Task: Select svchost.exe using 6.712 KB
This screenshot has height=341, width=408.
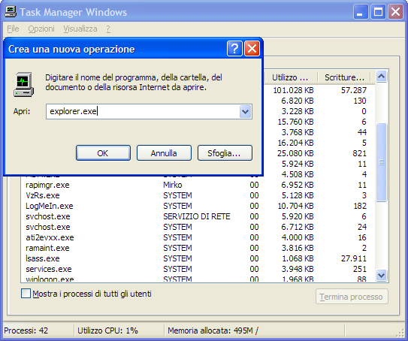Action: tap(197, 227)
